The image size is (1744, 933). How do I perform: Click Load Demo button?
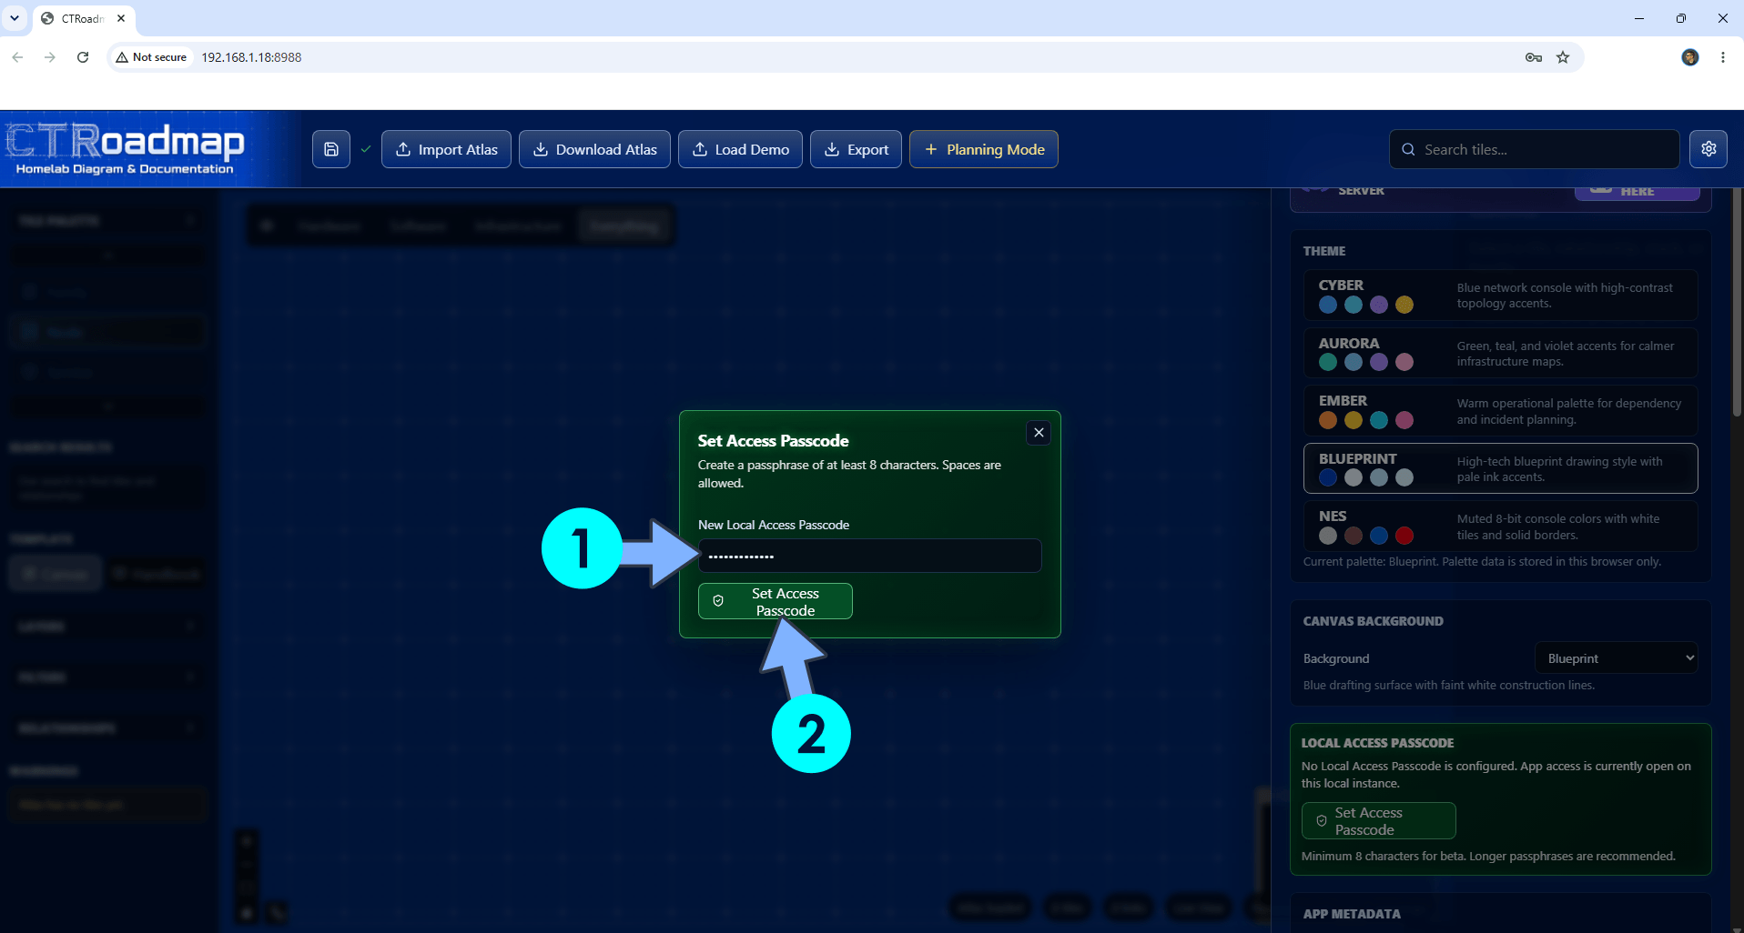[740, 149]
